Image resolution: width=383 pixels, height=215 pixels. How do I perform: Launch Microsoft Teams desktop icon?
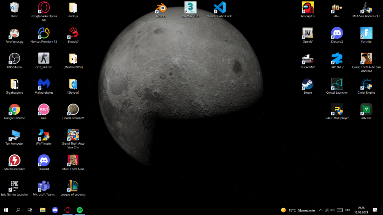(x=44, y=189)
